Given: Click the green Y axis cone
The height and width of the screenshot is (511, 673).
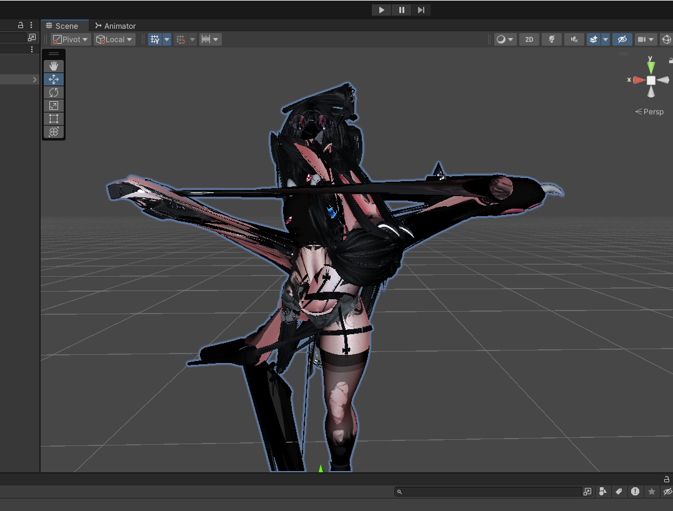Looking at the screenshot, I should (x=651, y=67).
